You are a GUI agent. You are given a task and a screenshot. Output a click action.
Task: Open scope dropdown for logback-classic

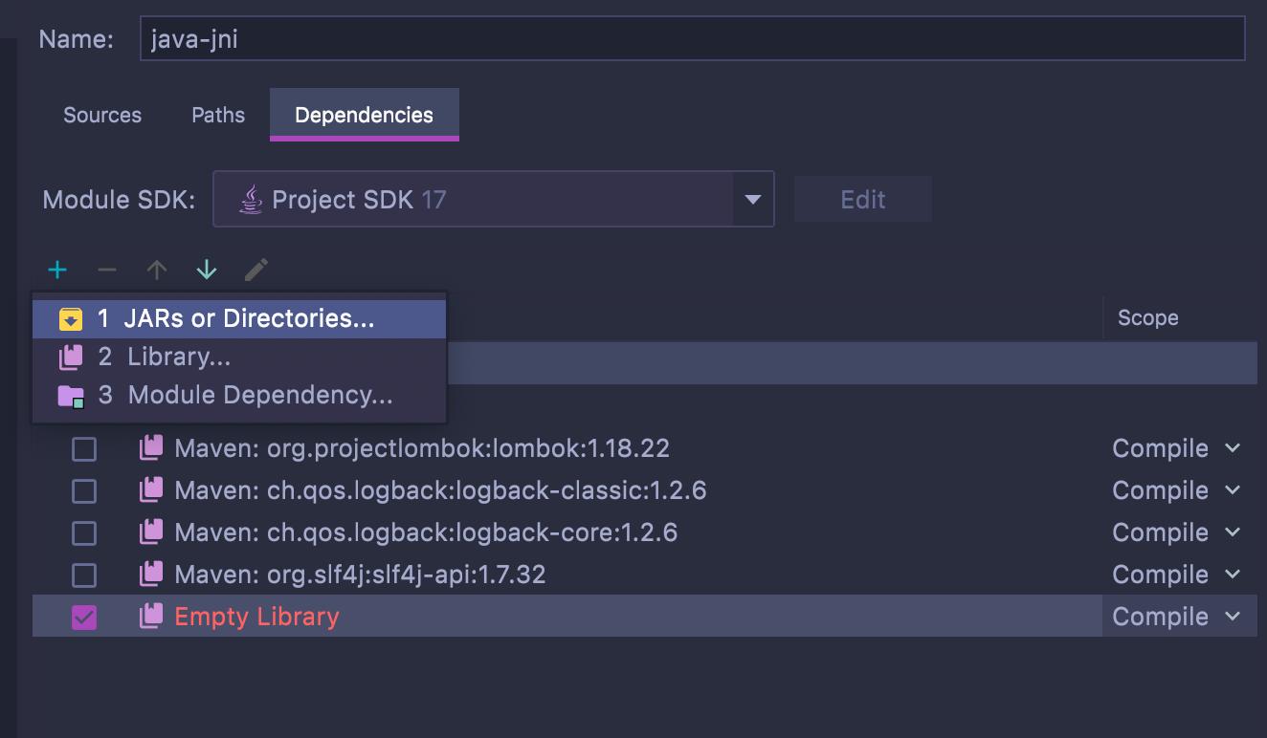[x=1233, y=490]
